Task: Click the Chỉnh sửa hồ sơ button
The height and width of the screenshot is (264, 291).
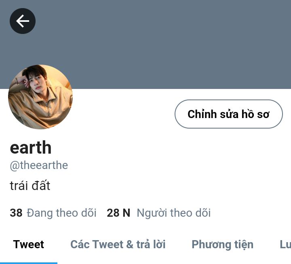Action: [x=229, y=114]
